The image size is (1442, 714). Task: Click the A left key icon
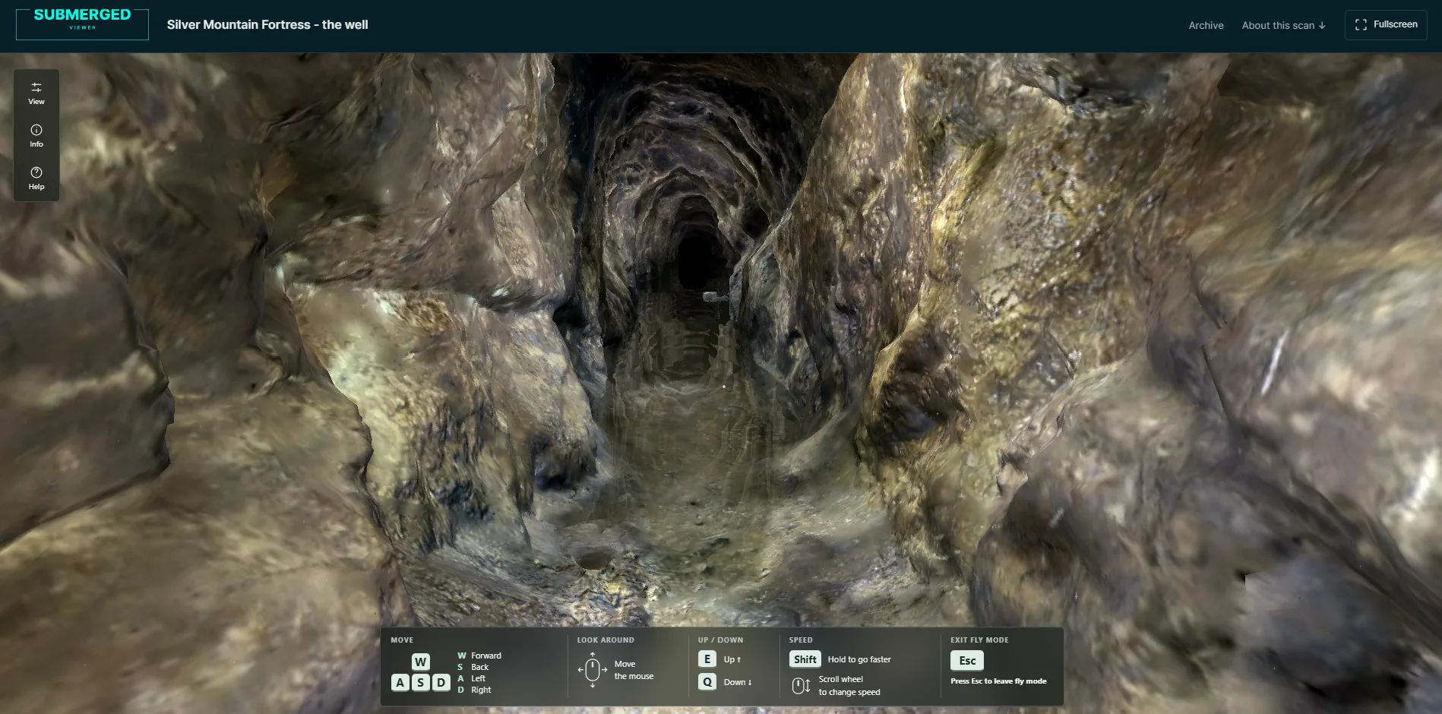tap(400, 682)
